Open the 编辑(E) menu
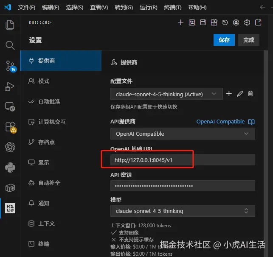The height and width of the screenshot is (257, 273). click(51, 8)
